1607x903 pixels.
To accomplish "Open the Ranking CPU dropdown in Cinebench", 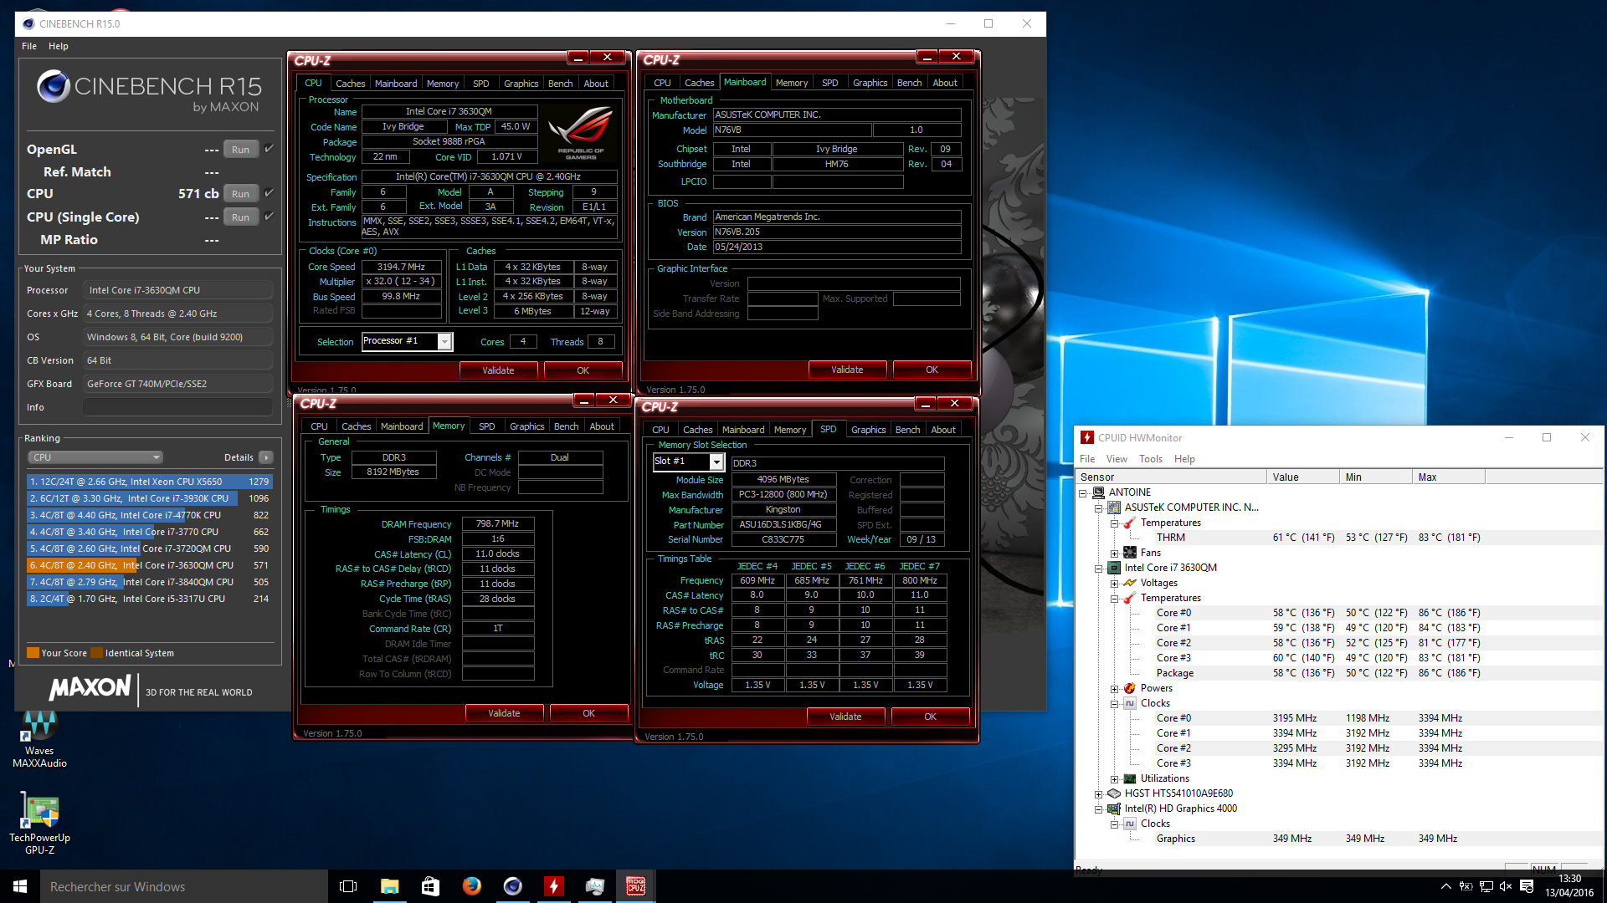I will tap(95, 457).
